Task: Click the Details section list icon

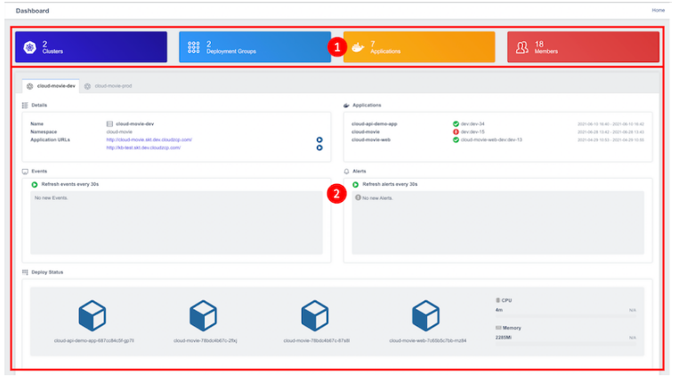Action: pos(25,105)
